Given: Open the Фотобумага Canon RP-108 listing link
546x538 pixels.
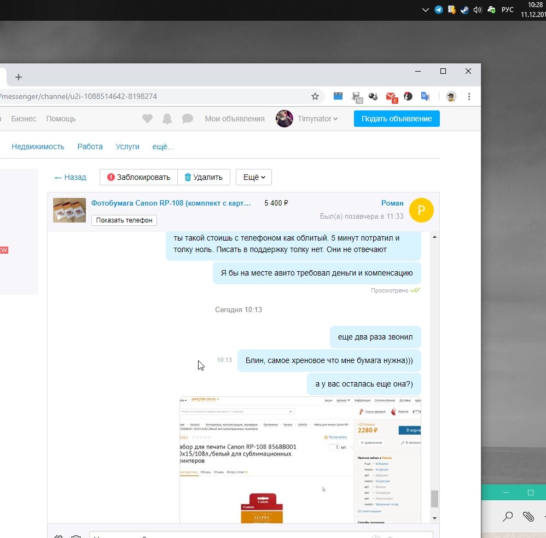Looking at the screenshot, I should [x=171, y=203].
